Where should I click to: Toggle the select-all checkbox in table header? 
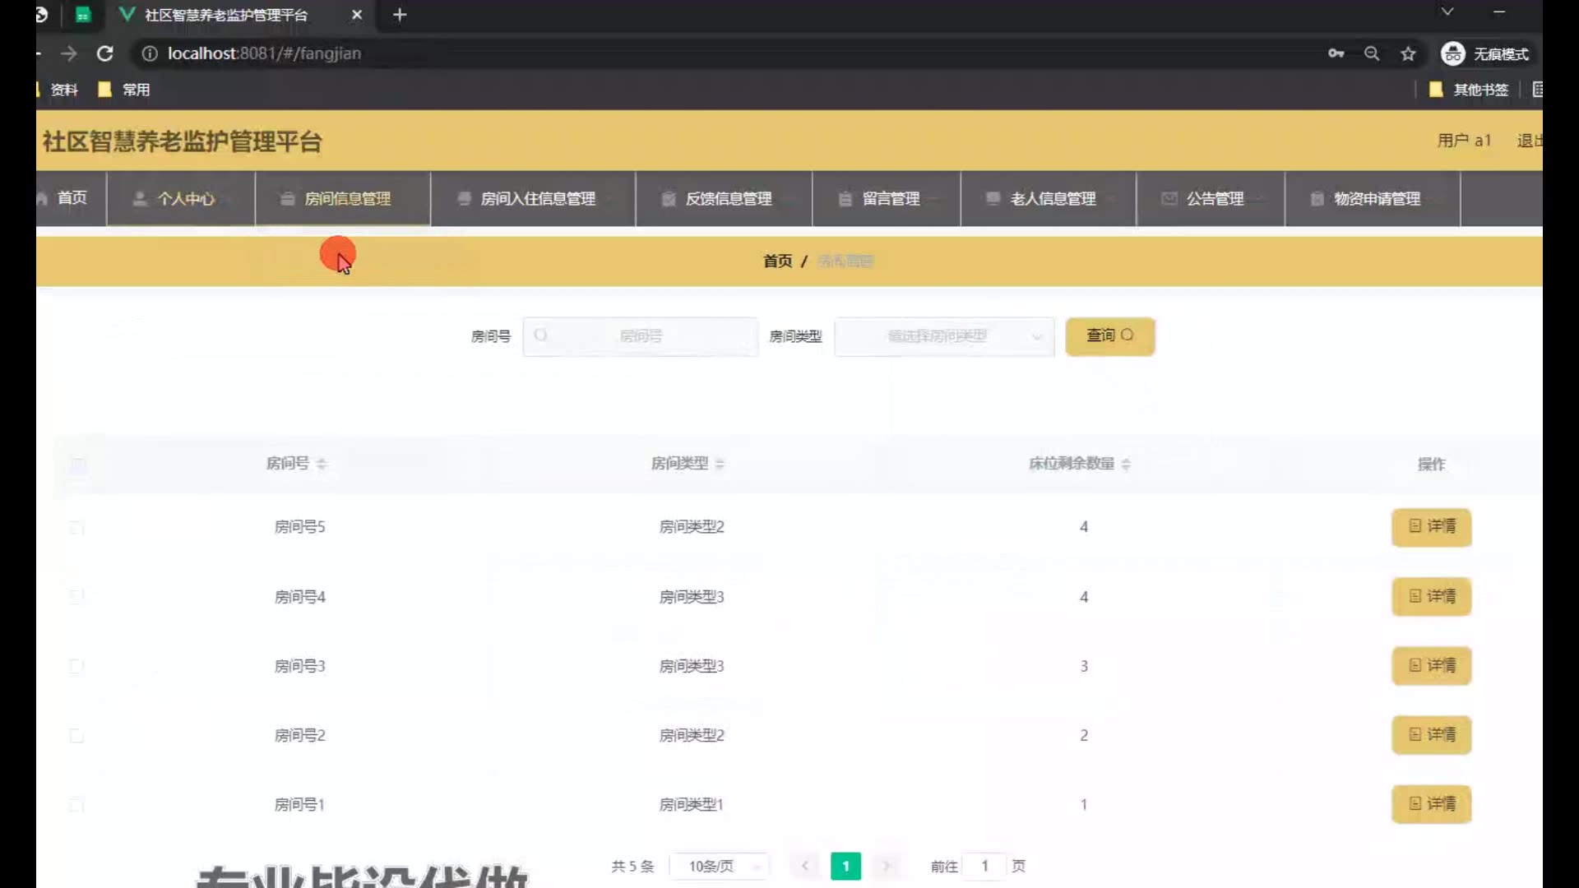point(78,465)
